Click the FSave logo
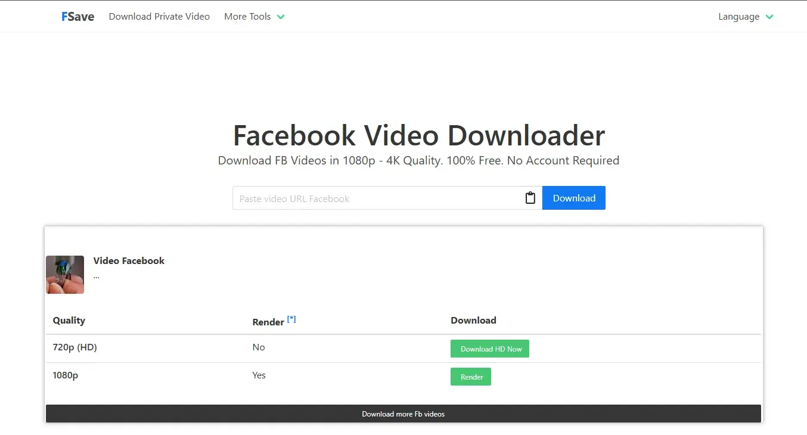 [x=77, y=17]
